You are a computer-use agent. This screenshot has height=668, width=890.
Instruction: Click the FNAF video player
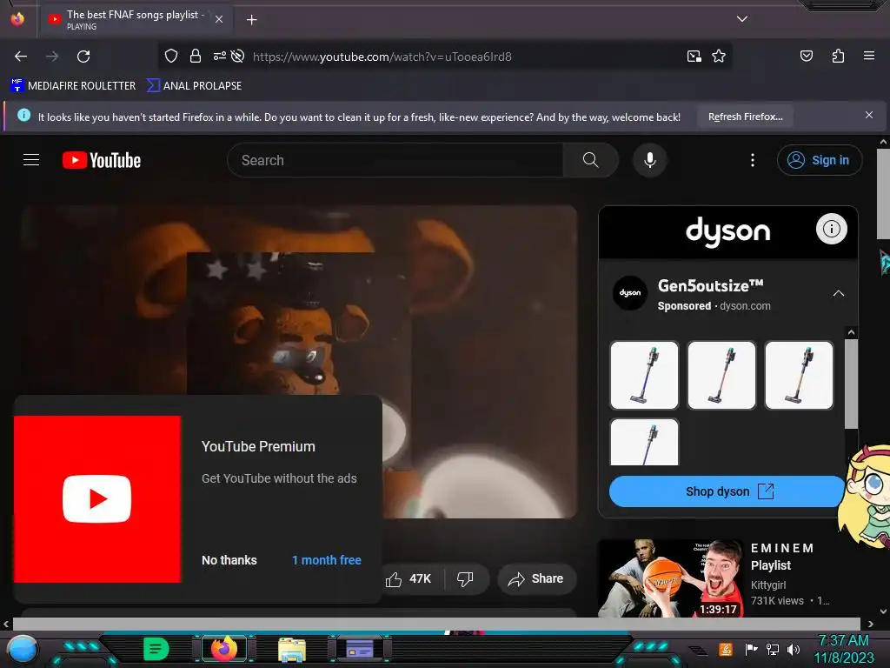click(300, 362)
